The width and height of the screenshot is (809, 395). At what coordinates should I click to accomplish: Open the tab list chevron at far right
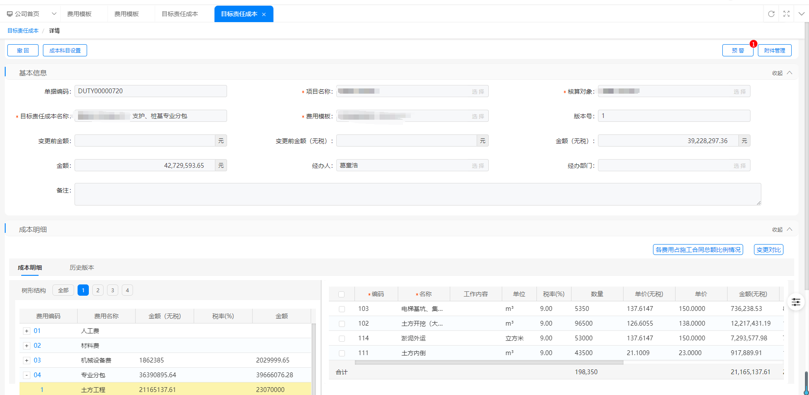[802, 14]
